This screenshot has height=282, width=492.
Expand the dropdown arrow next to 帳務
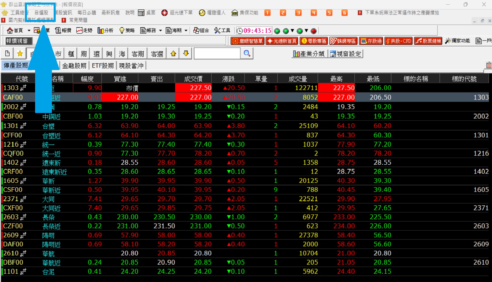click(x=161, y=31)
